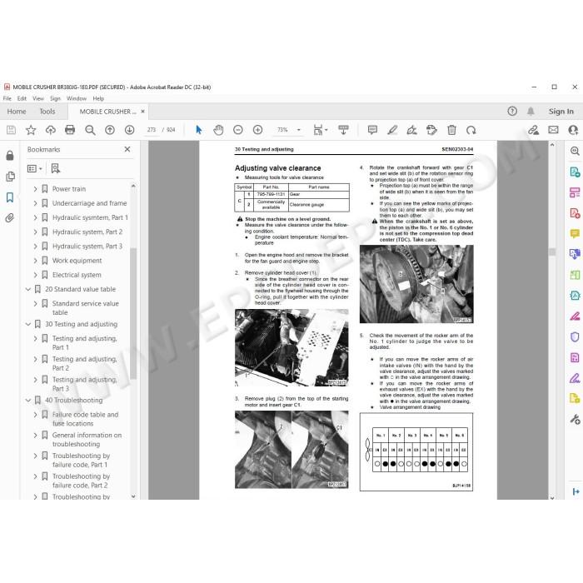
Task: Open the fit page options icon
Action: click(319, 130)
